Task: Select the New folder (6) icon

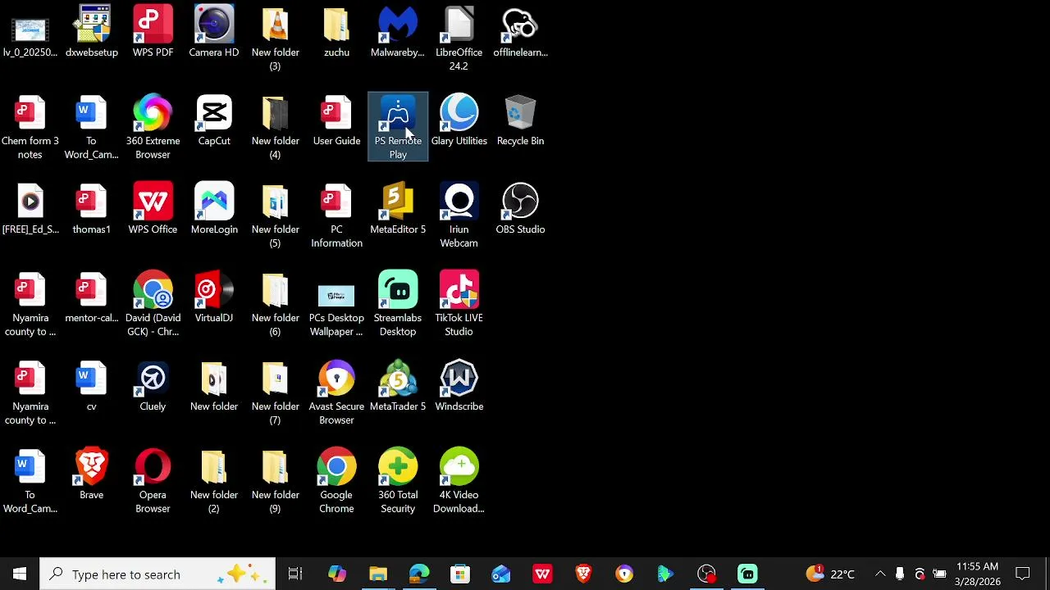Action: click(x=275, y=303)
